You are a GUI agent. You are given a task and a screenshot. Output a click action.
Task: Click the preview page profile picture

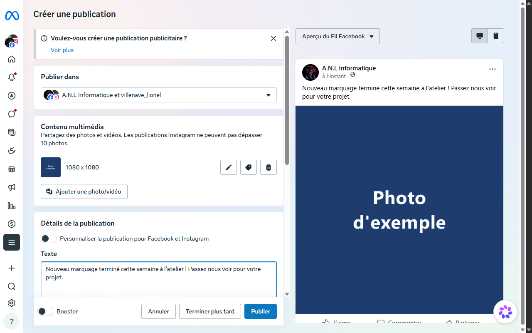click(x=310, y=72)
